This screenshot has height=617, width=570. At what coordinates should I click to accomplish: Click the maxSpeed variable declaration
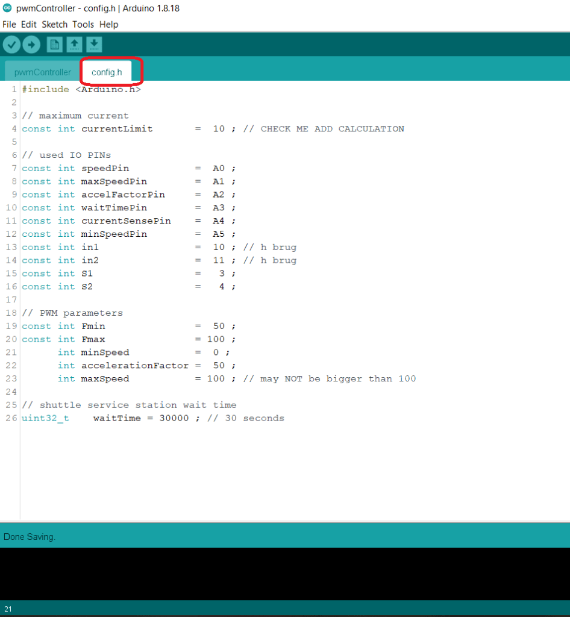(105, 379)
